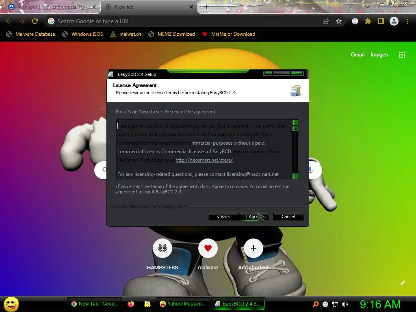
Task: Click inside the license agreement text box
Action: pyautogui.click(x=204, y=149)
